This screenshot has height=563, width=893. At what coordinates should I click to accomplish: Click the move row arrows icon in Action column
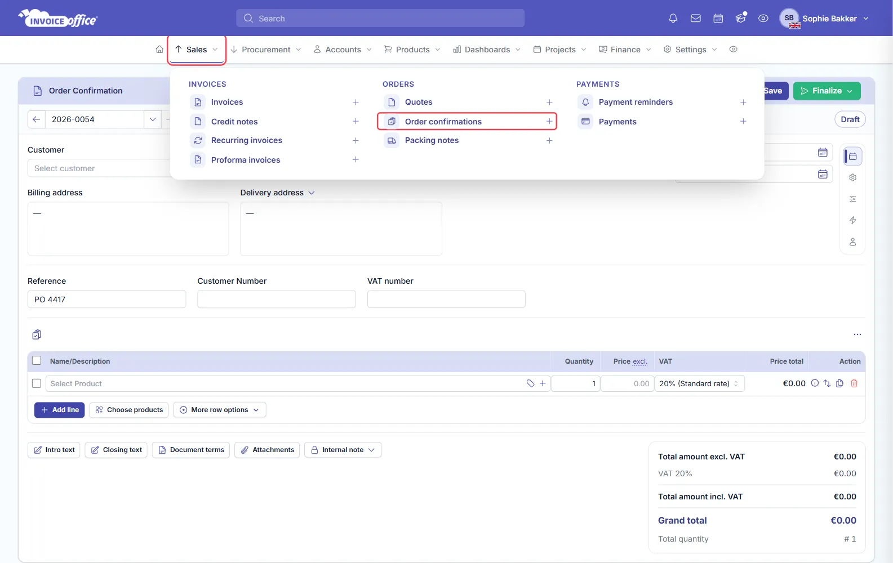827,383
